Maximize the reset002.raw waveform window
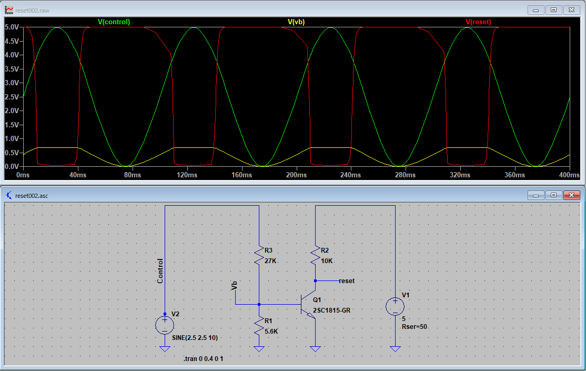This screenshot has width=586, height=371. point(553,9)
